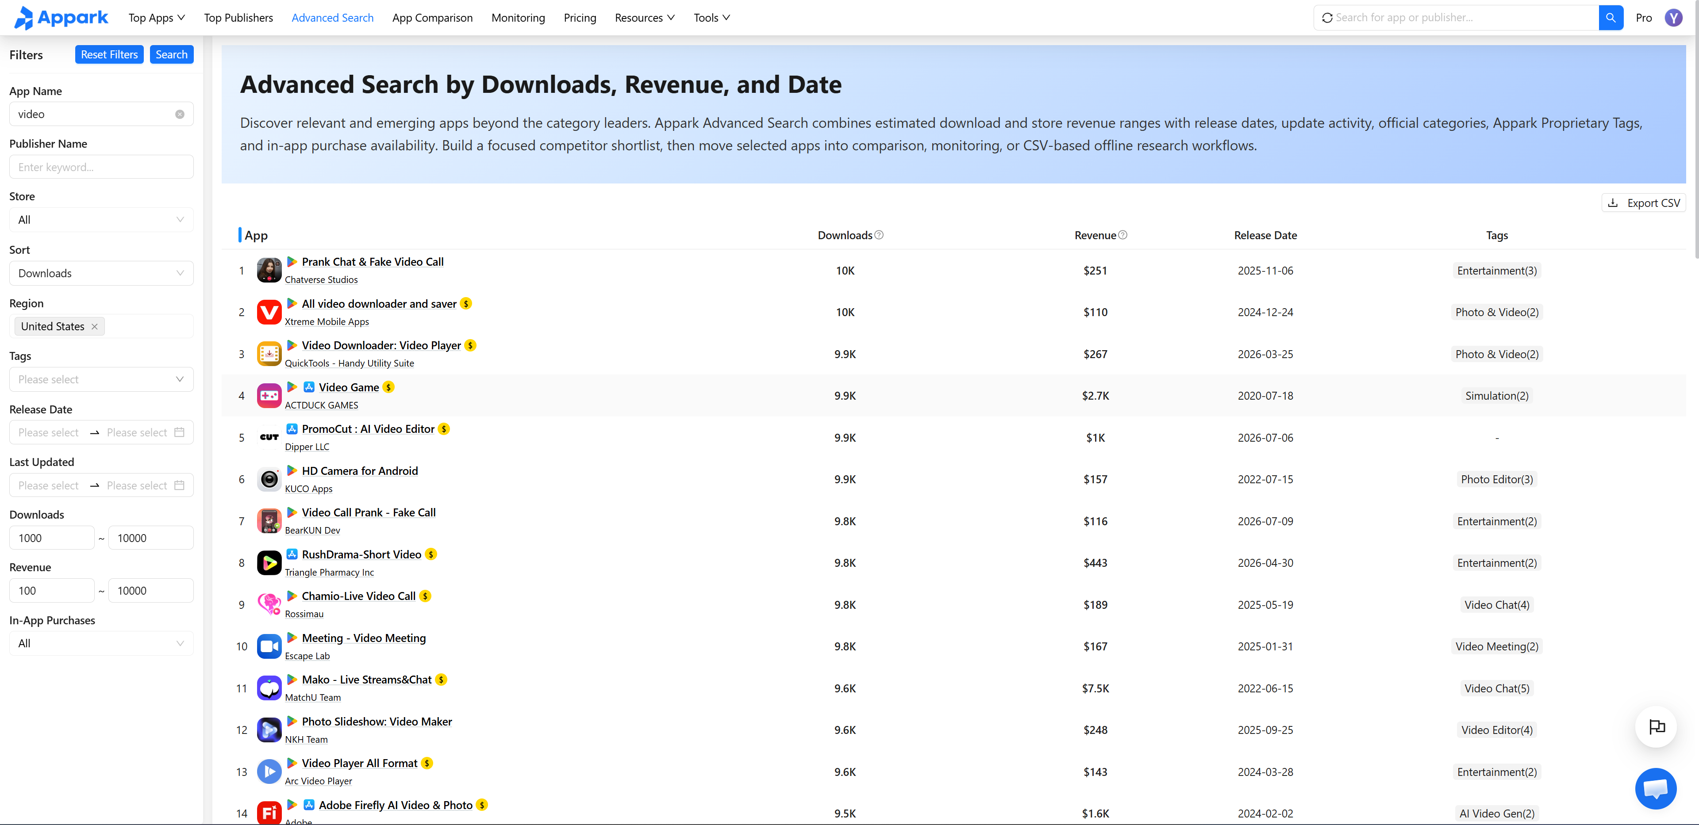
Task: Click the Appark logo
Action: [61, 18]
